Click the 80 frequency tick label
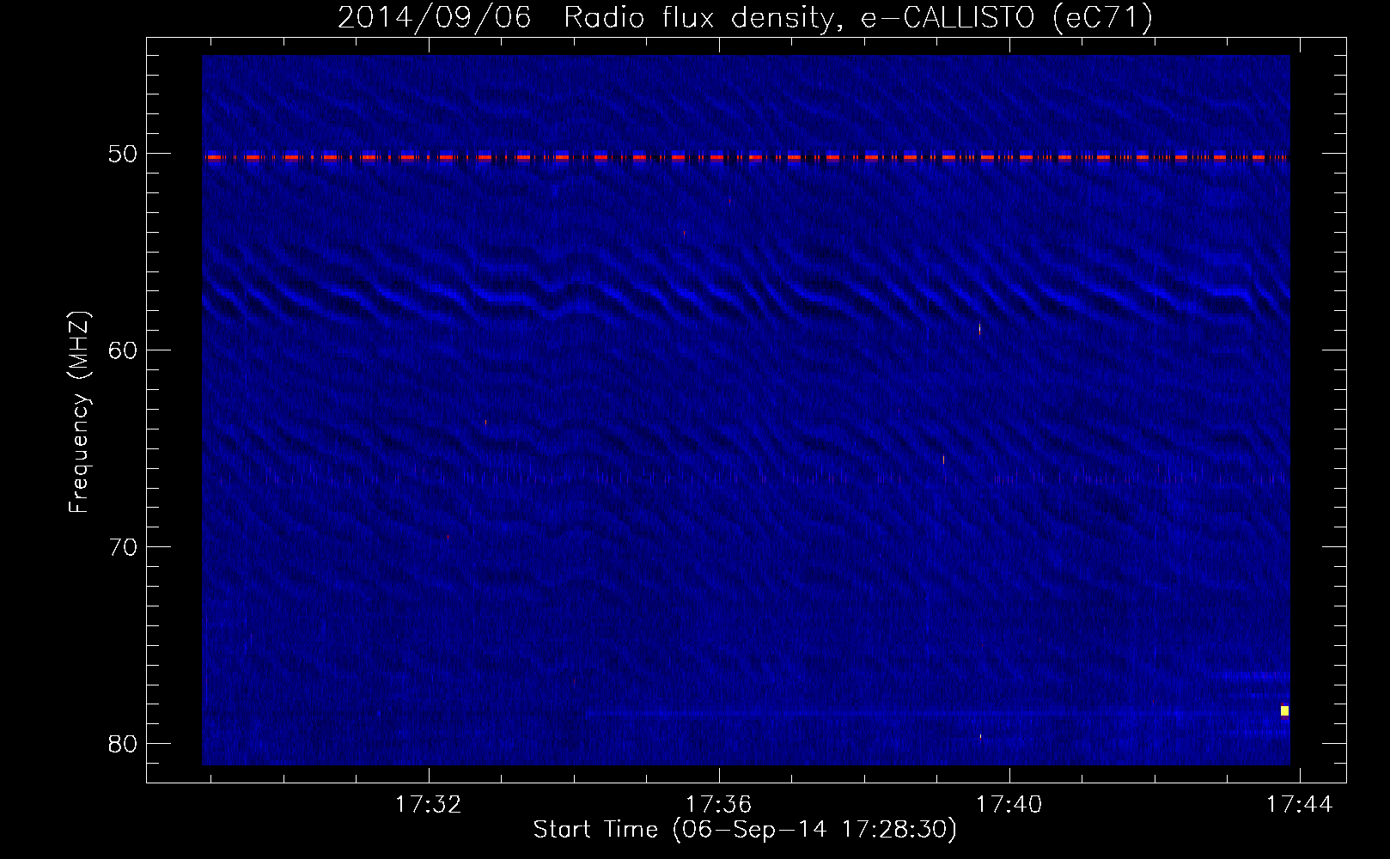 pos(122,744)
